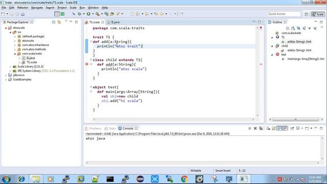Click Remove Launch icon in Console toolbar
Image resolution: width=327 pixels, height=184 pixels.
click(x=255, y=128)
